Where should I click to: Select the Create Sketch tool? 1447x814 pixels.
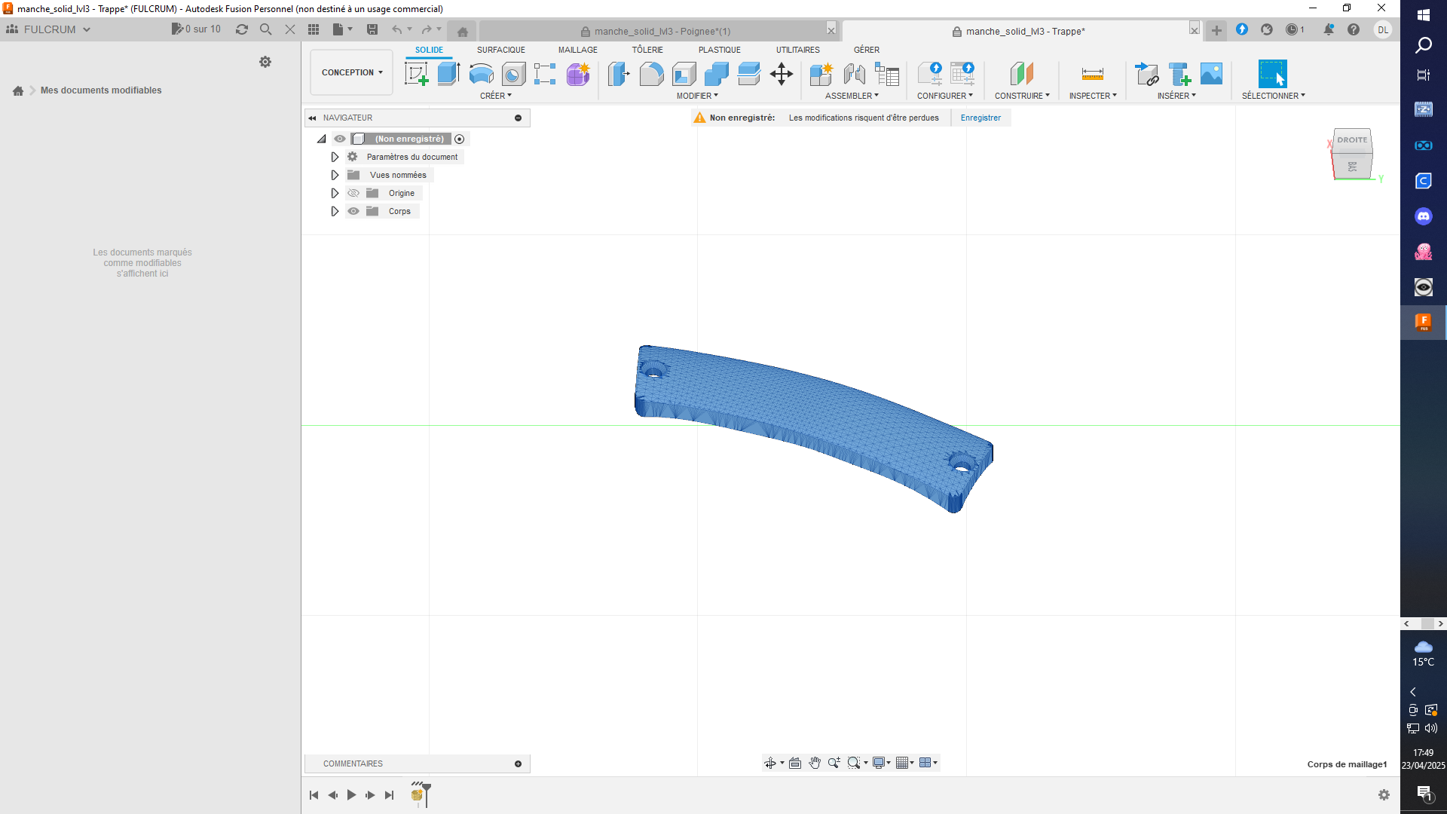pyautogui.click(x=417, y=74)
